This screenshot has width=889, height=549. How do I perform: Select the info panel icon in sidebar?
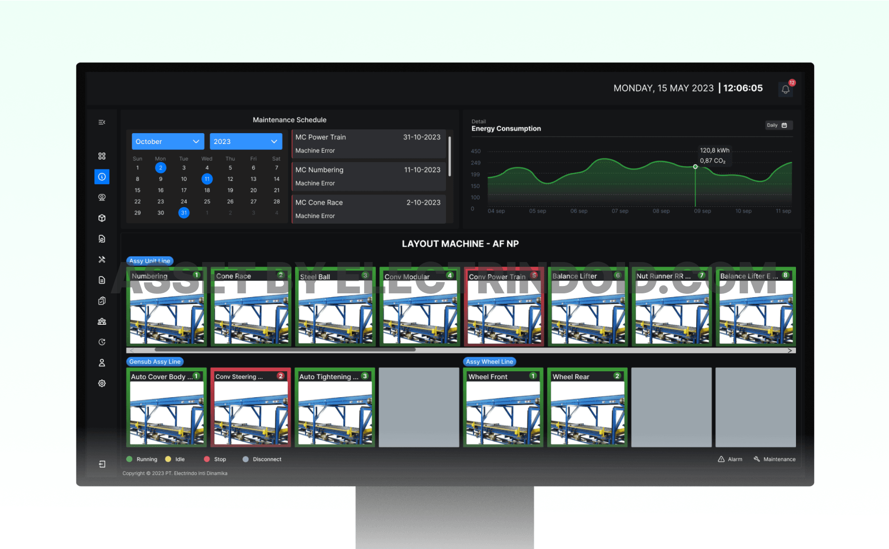(x=102, y=177)
